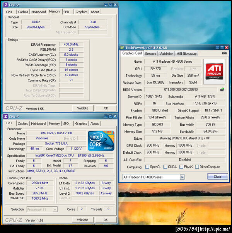Open Caches tab in bottom CPU-Z
This screenshot has height=233, width=232.
click(x=23, y=123)
